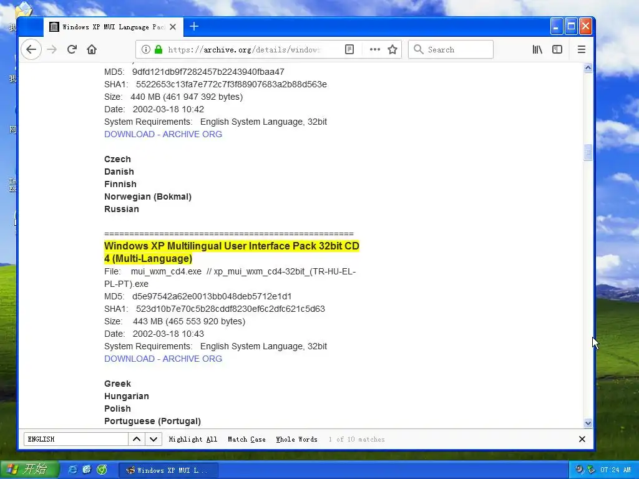Jump to next find match arrow
Viewport: 639px width, 479px height.
tap(154, 439)
